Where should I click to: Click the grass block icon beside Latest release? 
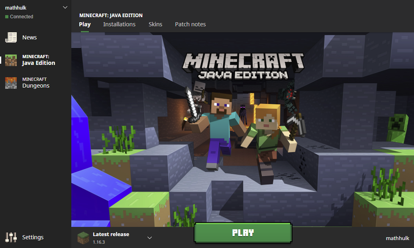83,238
